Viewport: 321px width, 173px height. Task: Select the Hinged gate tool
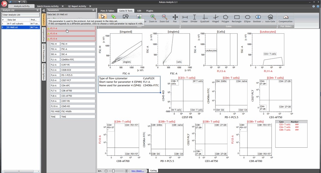(x=215, y=18)
